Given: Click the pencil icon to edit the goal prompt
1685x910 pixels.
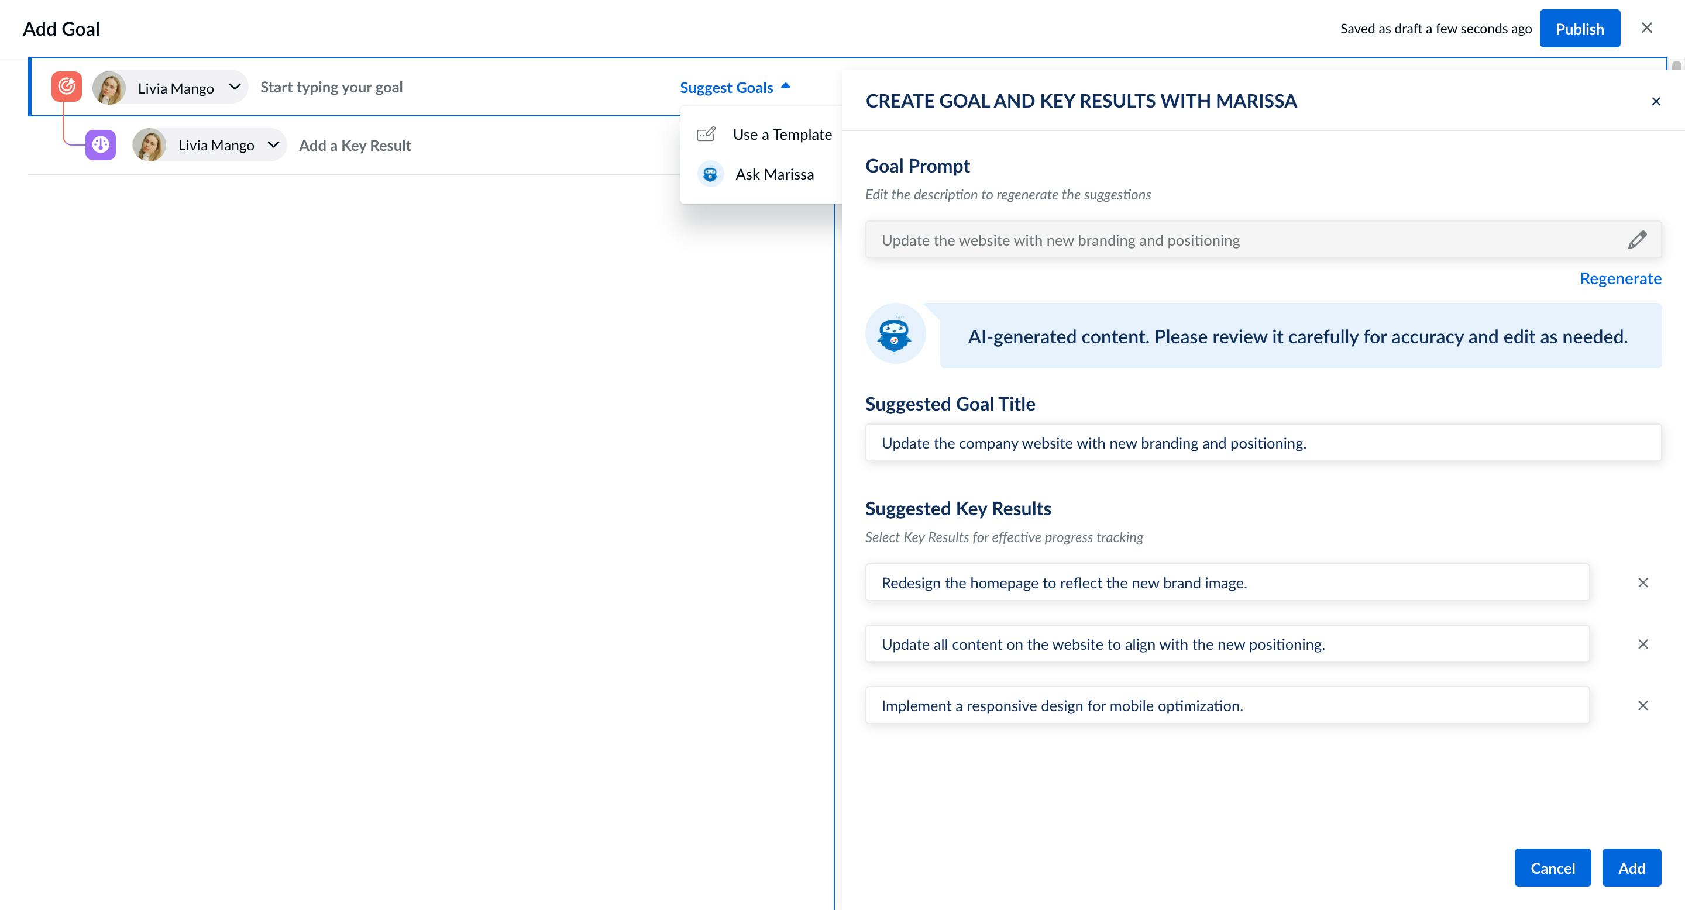Looking at the screenshot, I should point(1636,240).
